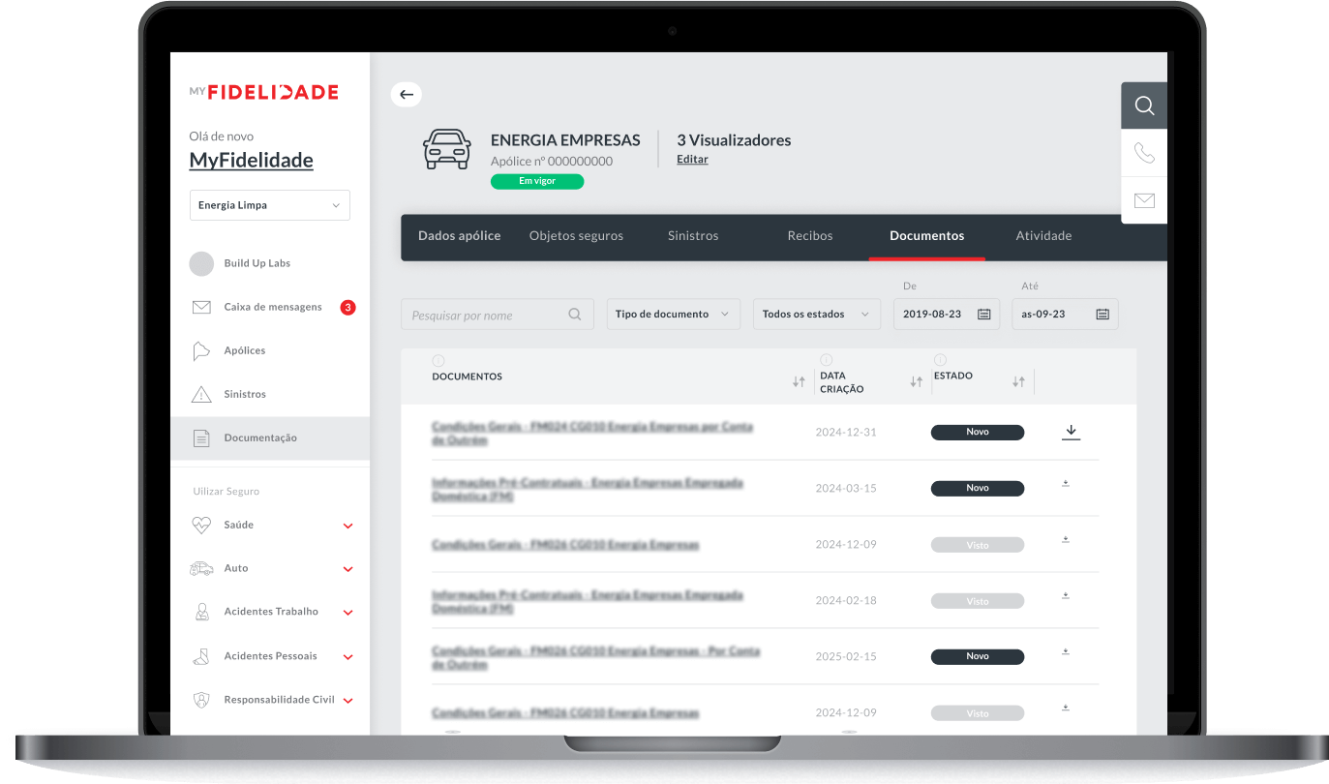Click the phone contact icon
This screenshot has height=784, width=1329.
(x=1144, y=153)
